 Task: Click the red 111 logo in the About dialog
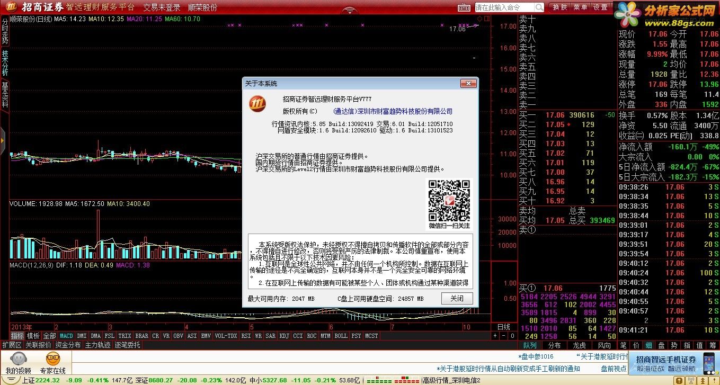(x=258, y=103)
